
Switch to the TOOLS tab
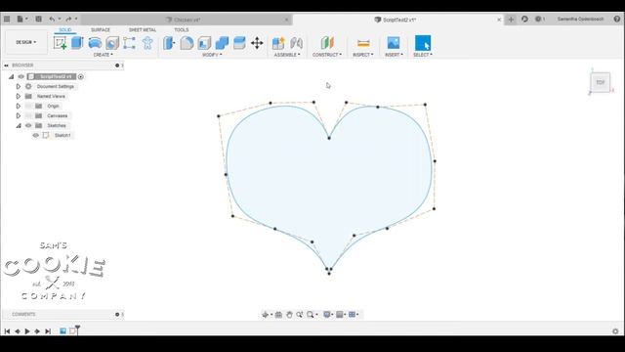coord(182,30)
